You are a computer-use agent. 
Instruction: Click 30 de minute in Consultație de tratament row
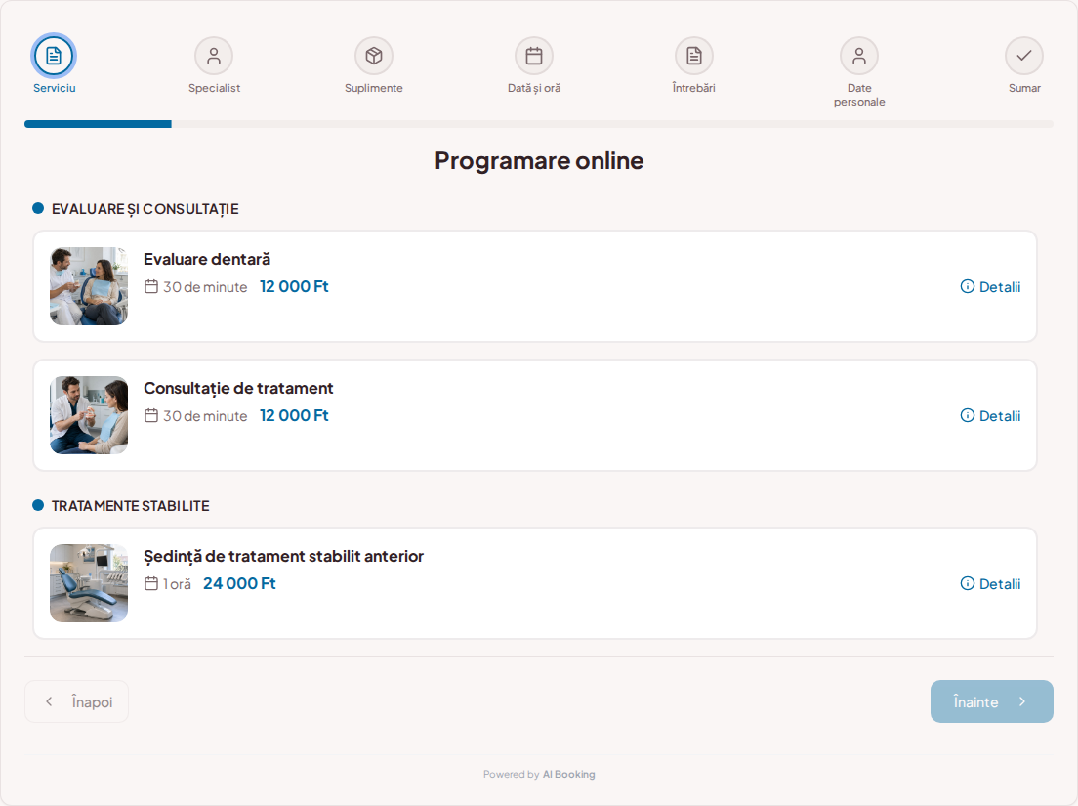205,415
